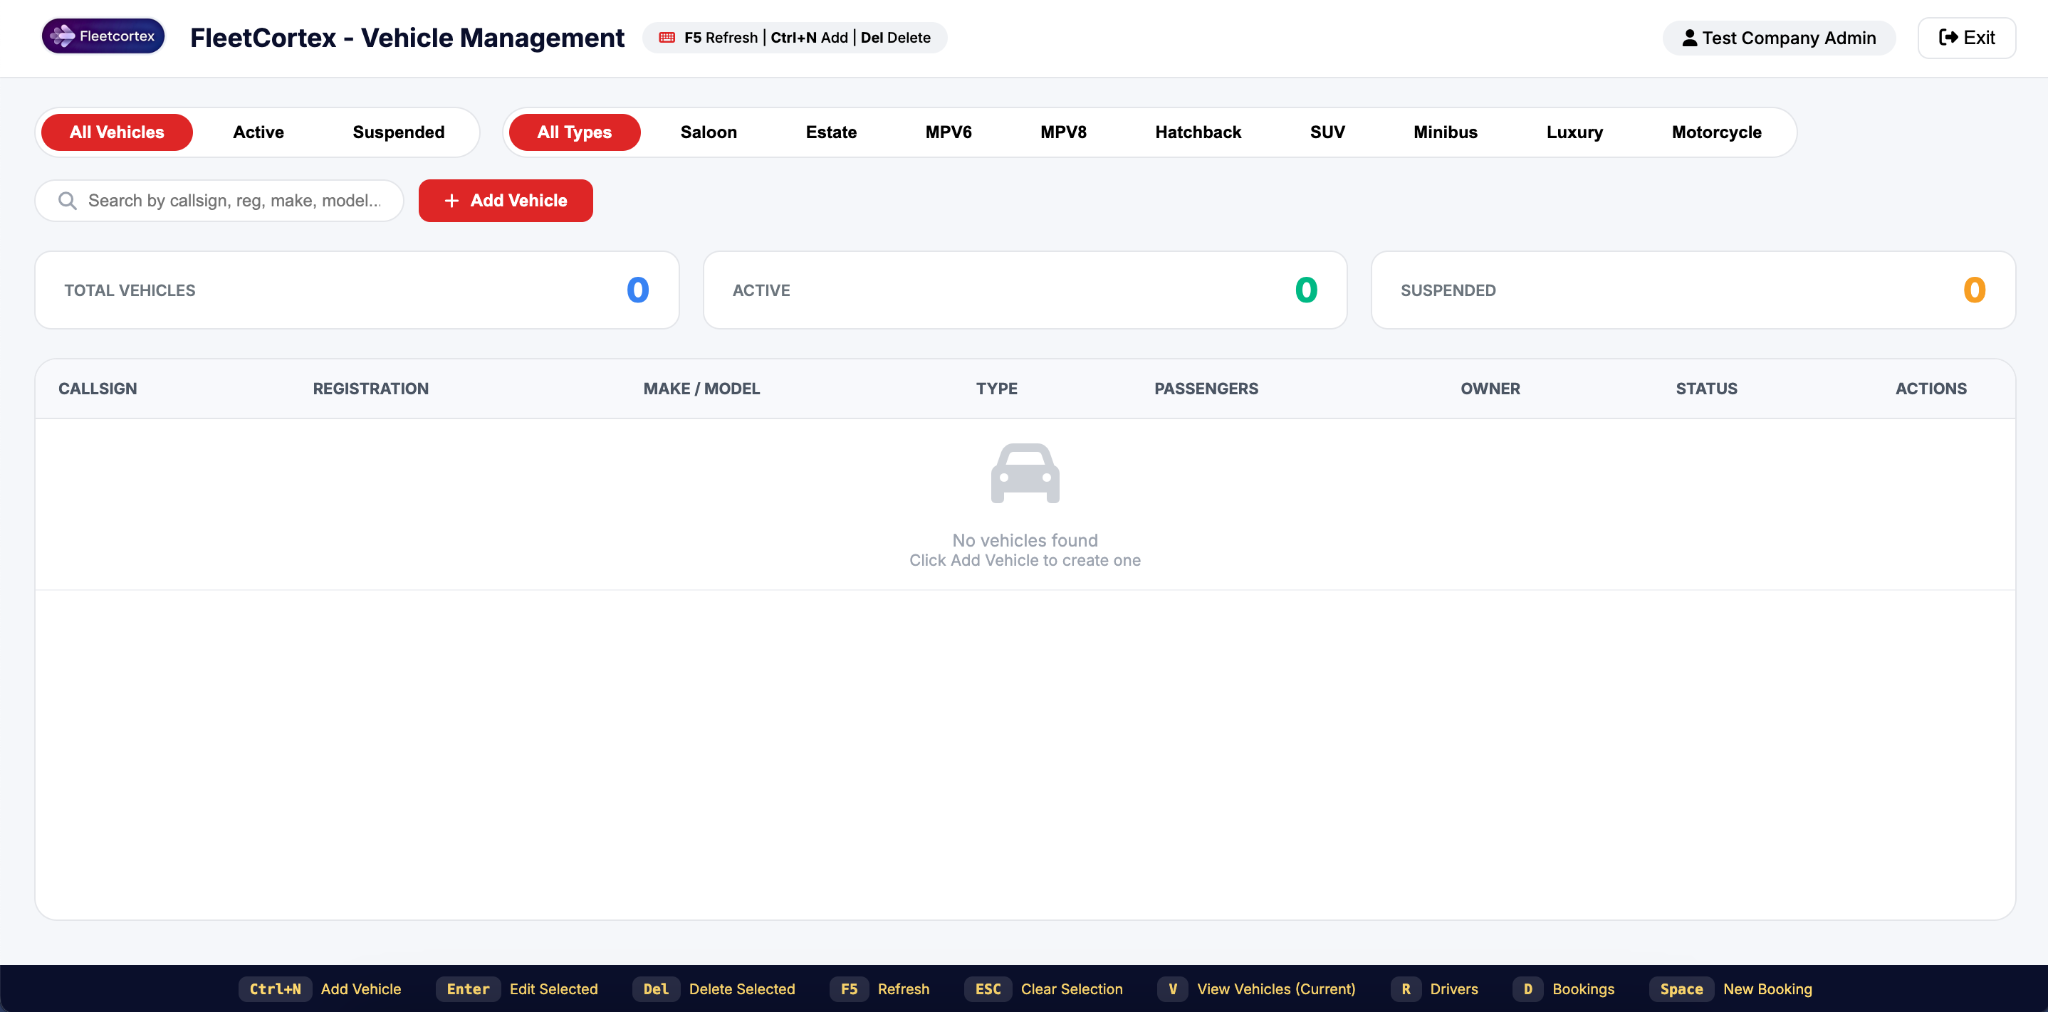
Task: Filter by MPV6 vehicle type
Action: [948, 132]
